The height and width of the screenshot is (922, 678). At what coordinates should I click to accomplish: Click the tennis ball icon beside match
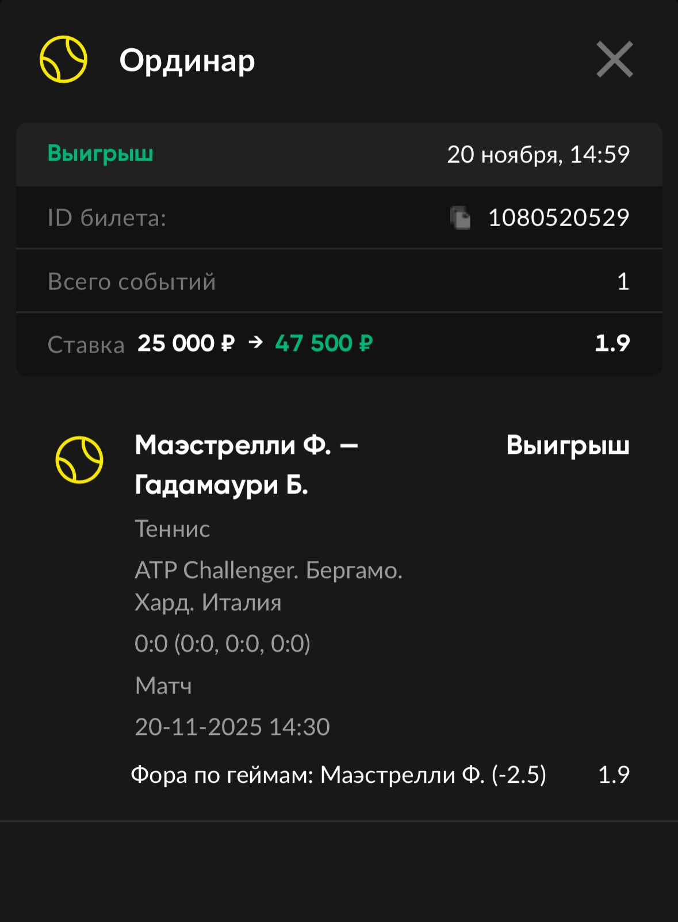[x=79, y=459]
